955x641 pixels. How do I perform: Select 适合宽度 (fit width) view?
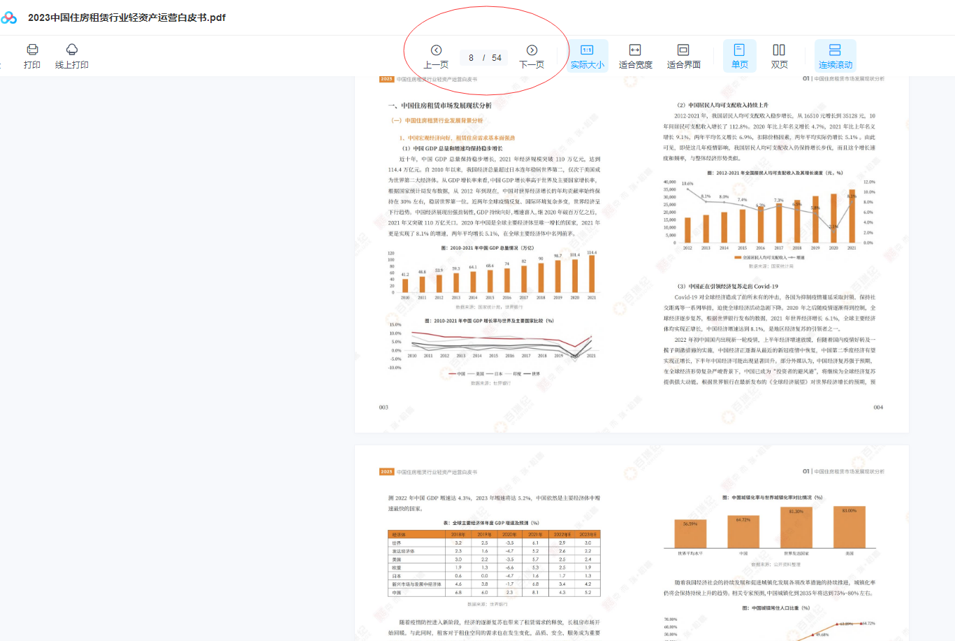click(635, 56)
